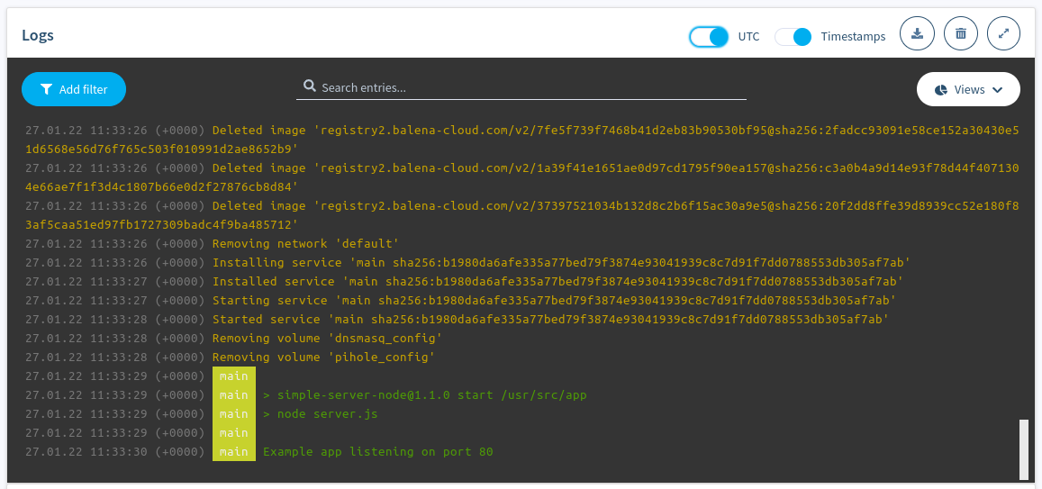1042x489 pixels.
Task: Select the "Removing network 'default'" log line
Action: 305,244
